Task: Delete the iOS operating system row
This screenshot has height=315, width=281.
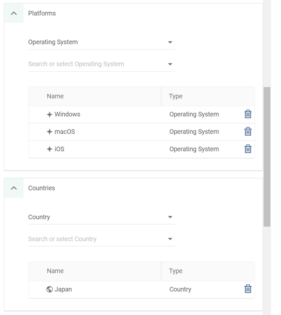Action: (x=248, y=149)
